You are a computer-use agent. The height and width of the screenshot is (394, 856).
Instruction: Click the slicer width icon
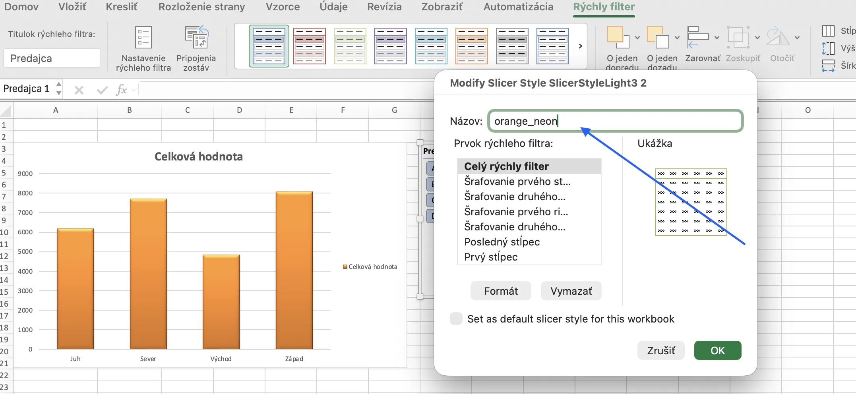click(828, 66)
